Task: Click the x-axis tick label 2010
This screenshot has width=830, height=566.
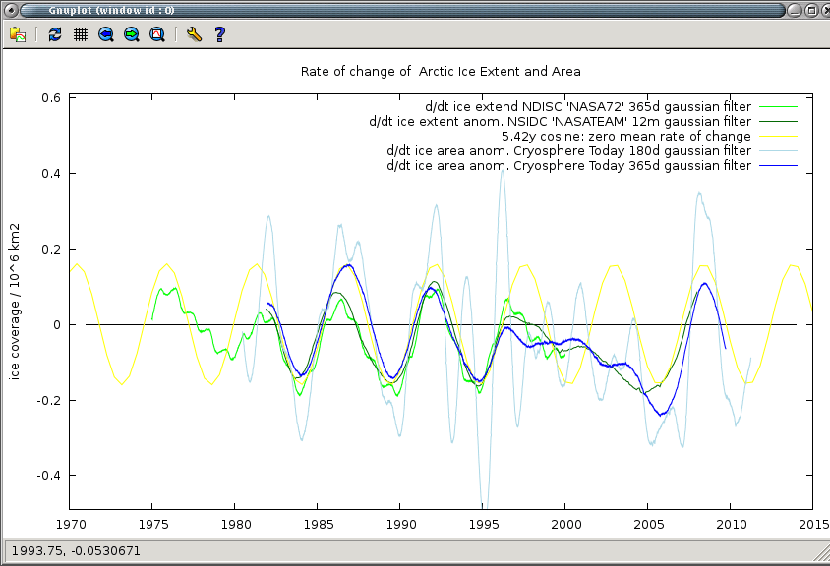Action: coord(732,524)
